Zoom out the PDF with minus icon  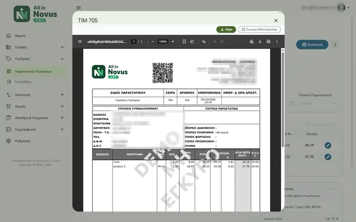click(x=153, y=42)
